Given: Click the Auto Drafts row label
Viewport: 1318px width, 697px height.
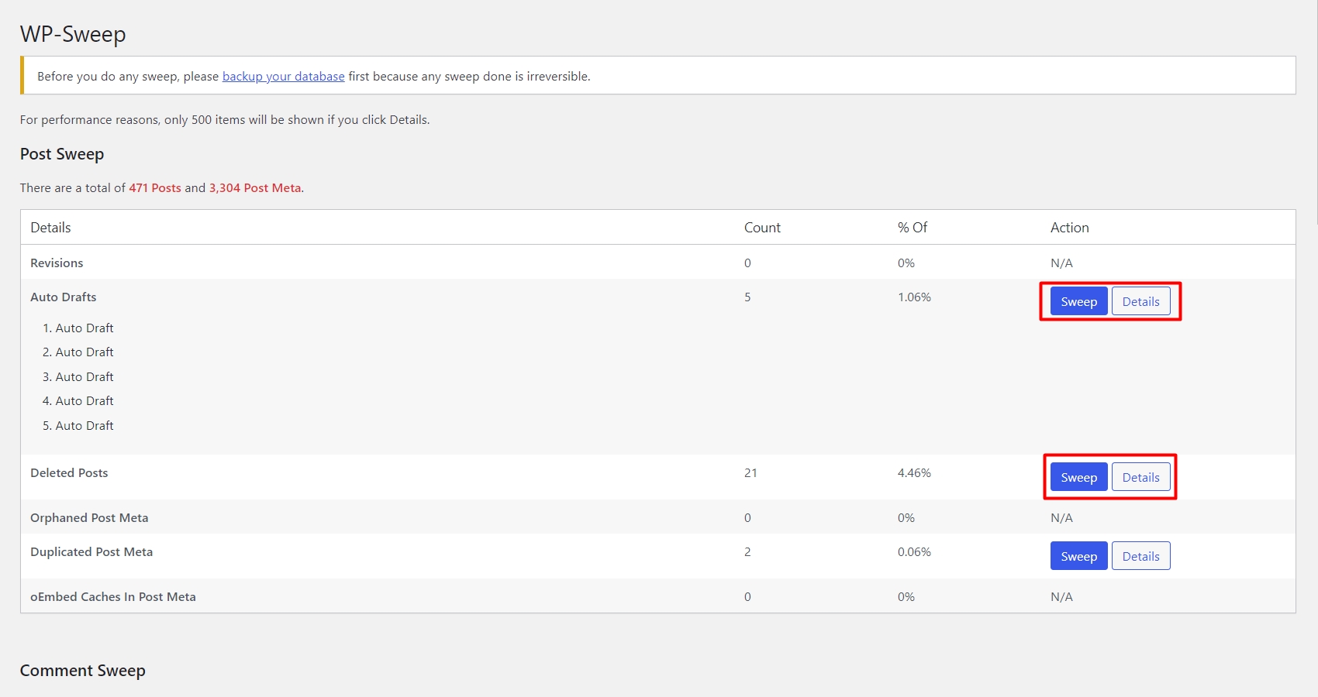Looking at the screenshot, I should [64, 297].
